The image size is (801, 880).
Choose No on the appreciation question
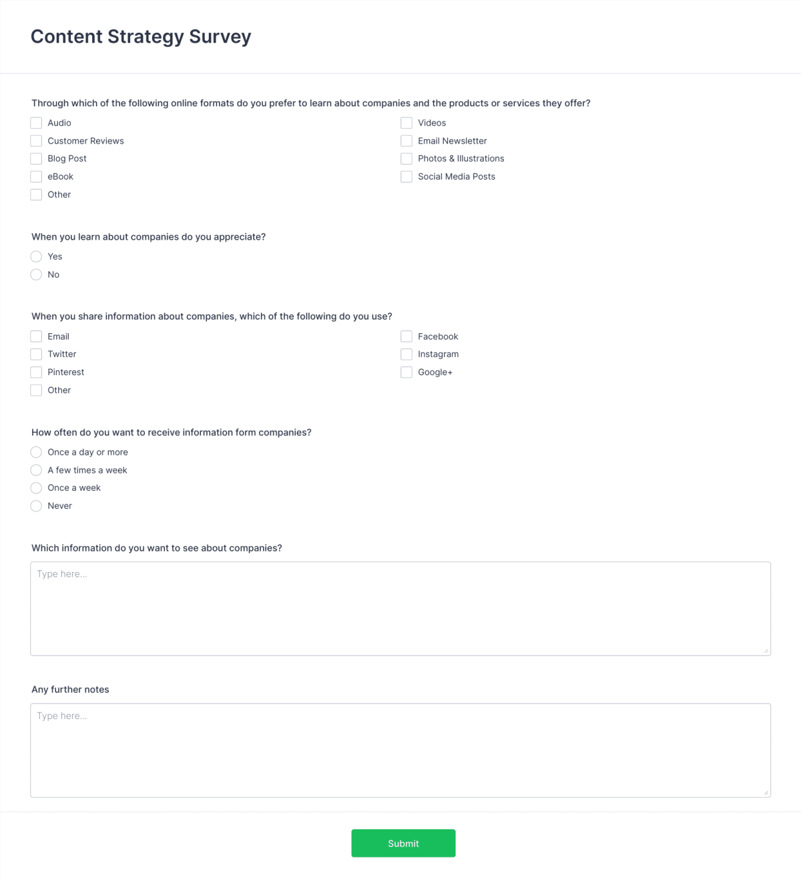(37, 274)
